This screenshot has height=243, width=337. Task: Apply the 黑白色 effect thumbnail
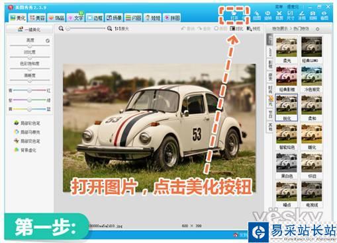pyautogui.click(x=287, y=166)
